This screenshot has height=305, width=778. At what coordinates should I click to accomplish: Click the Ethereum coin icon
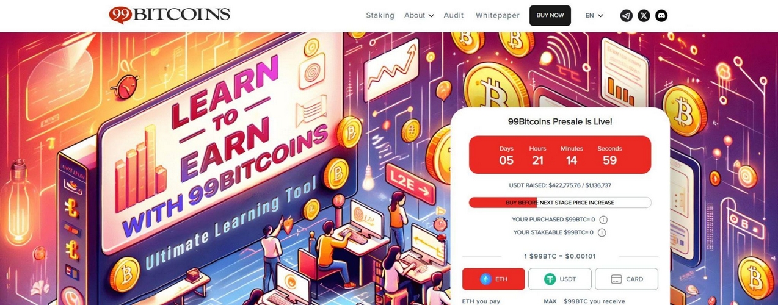click(x=485, y=279)
